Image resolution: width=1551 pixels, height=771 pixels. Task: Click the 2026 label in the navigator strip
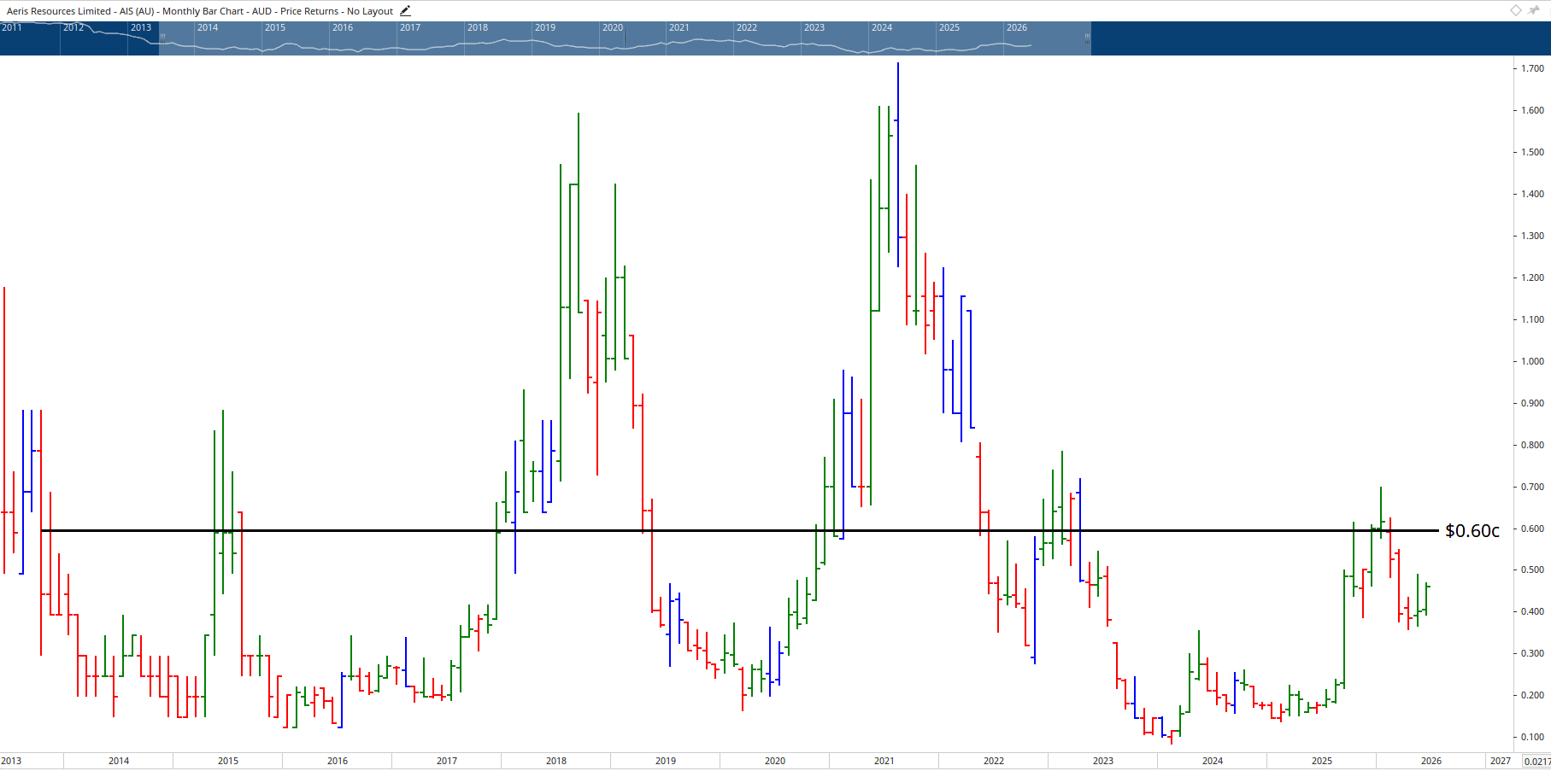(x=1017, y=27)
